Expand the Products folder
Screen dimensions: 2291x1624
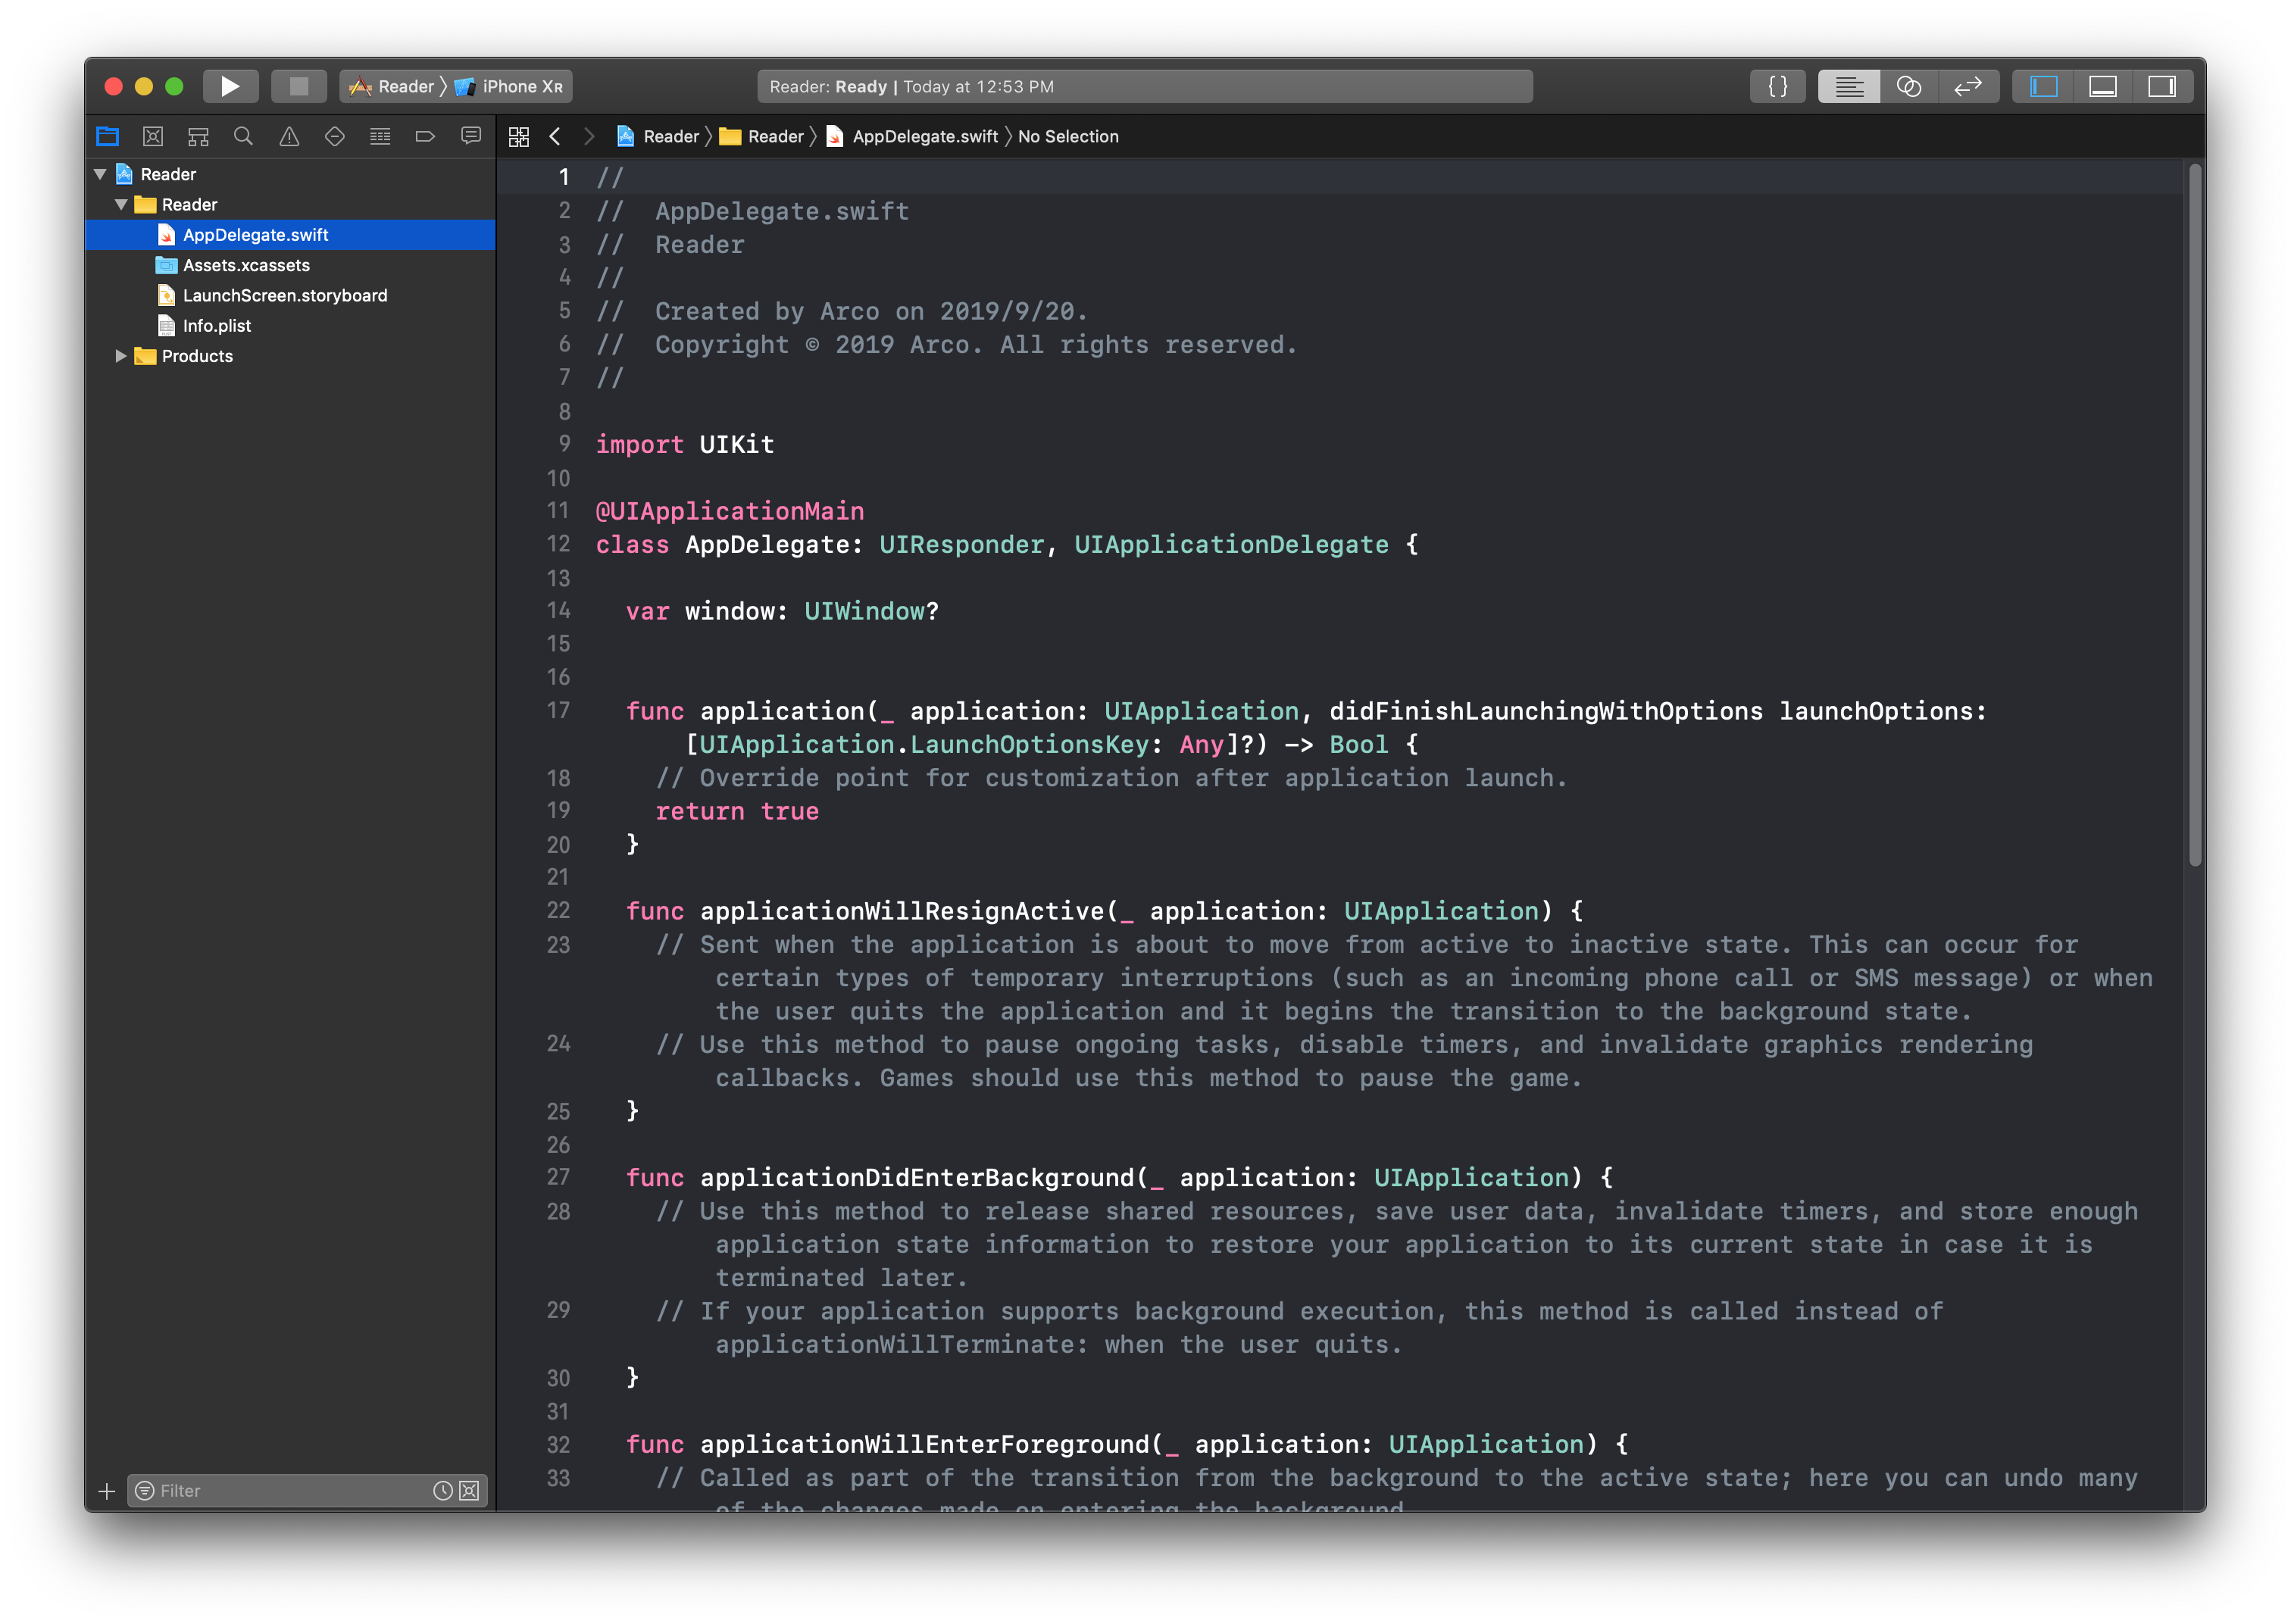click(x=121, y=356)
